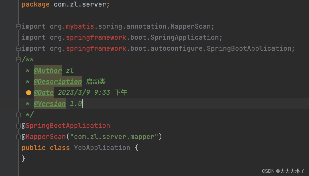This screenshot has width=309, height=176.
Task: Click the MapperScan annotation above class
Action: pyautogui.click(x=46, y=137)
